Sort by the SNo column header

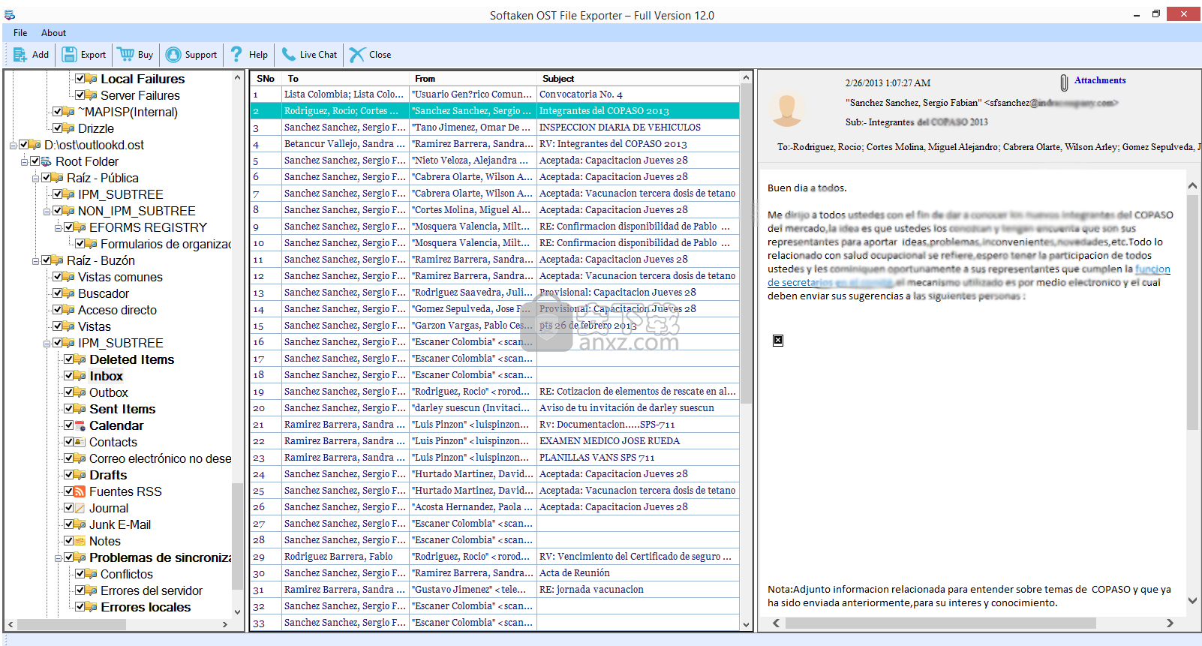[266, 79]
